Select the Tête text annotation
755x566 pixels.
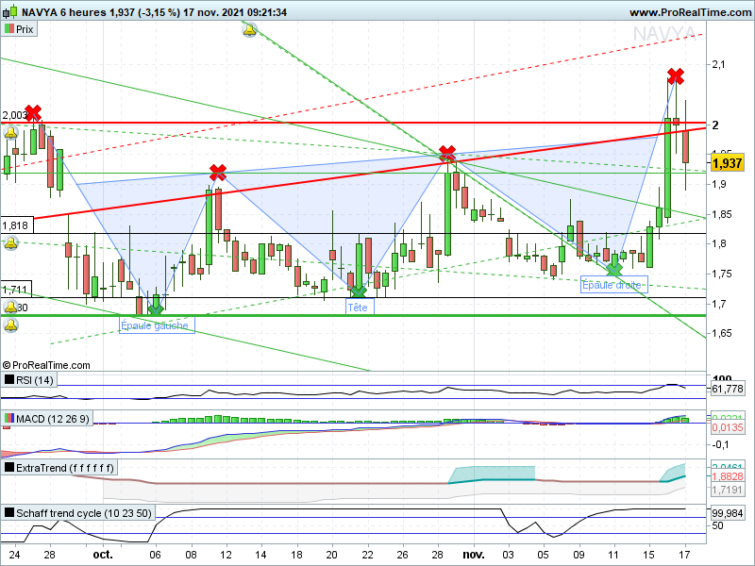tap(360, 308)
